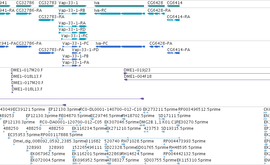Viewport: 270px width, 165px height.
Task: Select the RE04870.5prime EST label
Action: 75,116
